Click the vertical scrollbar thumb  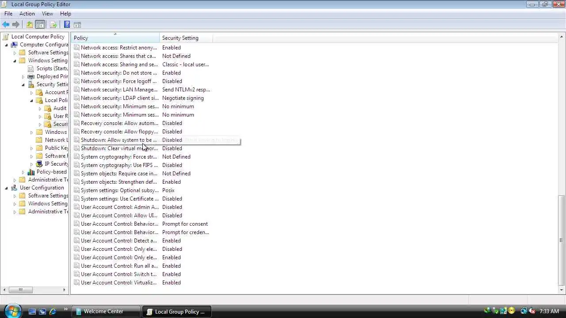click(x=562, y=241)
